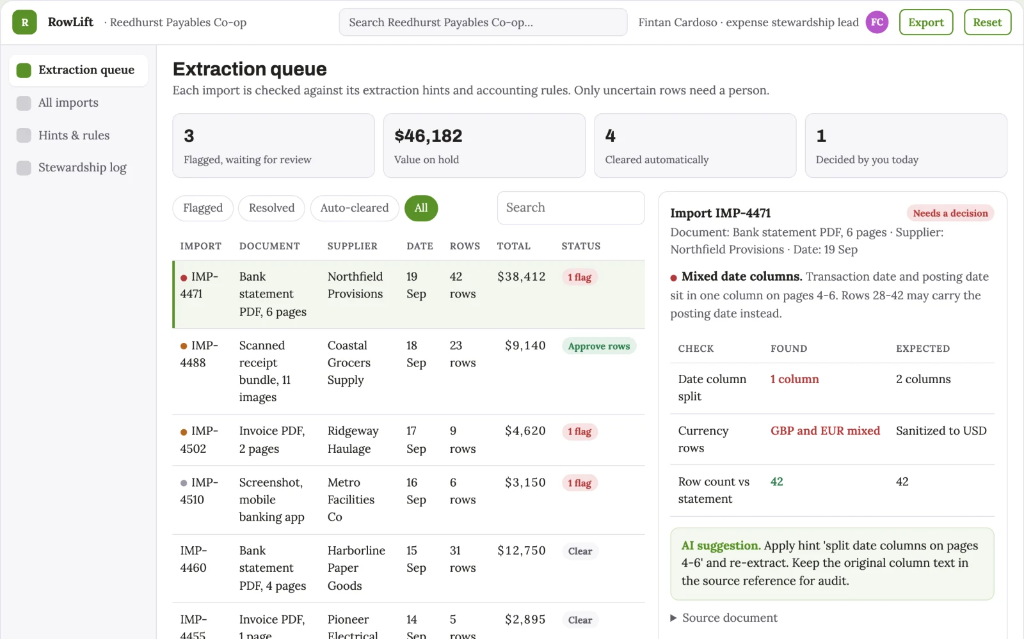Expand the Source document section
The image size is (1024, 639).
tap(724, 618)
